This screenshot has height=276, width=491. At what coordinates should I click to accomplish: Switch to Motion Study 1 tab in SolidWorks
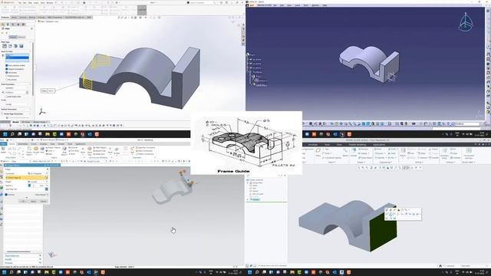point(40,122)
